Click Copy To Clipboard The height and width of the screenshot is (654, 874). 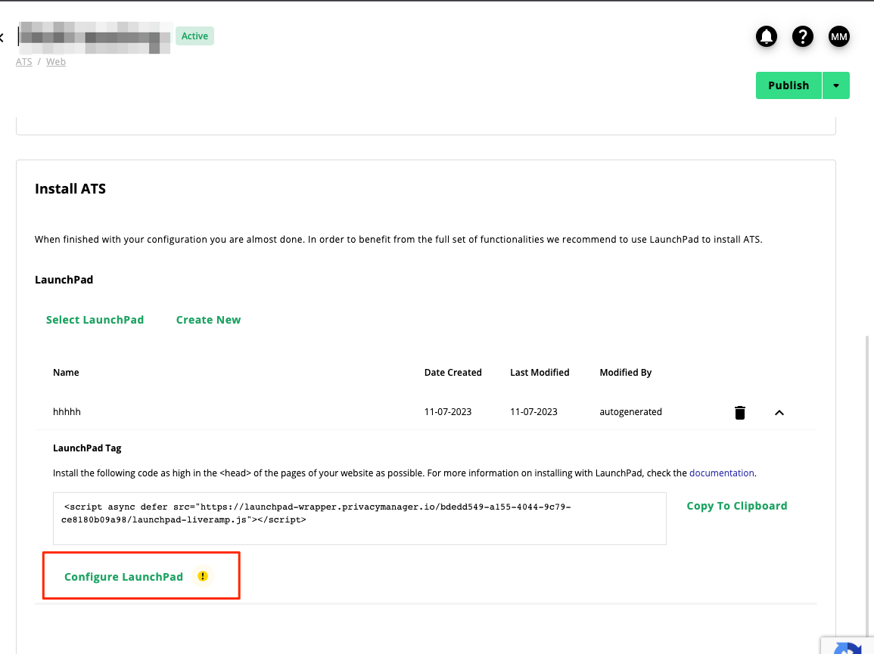coord(737,506)
